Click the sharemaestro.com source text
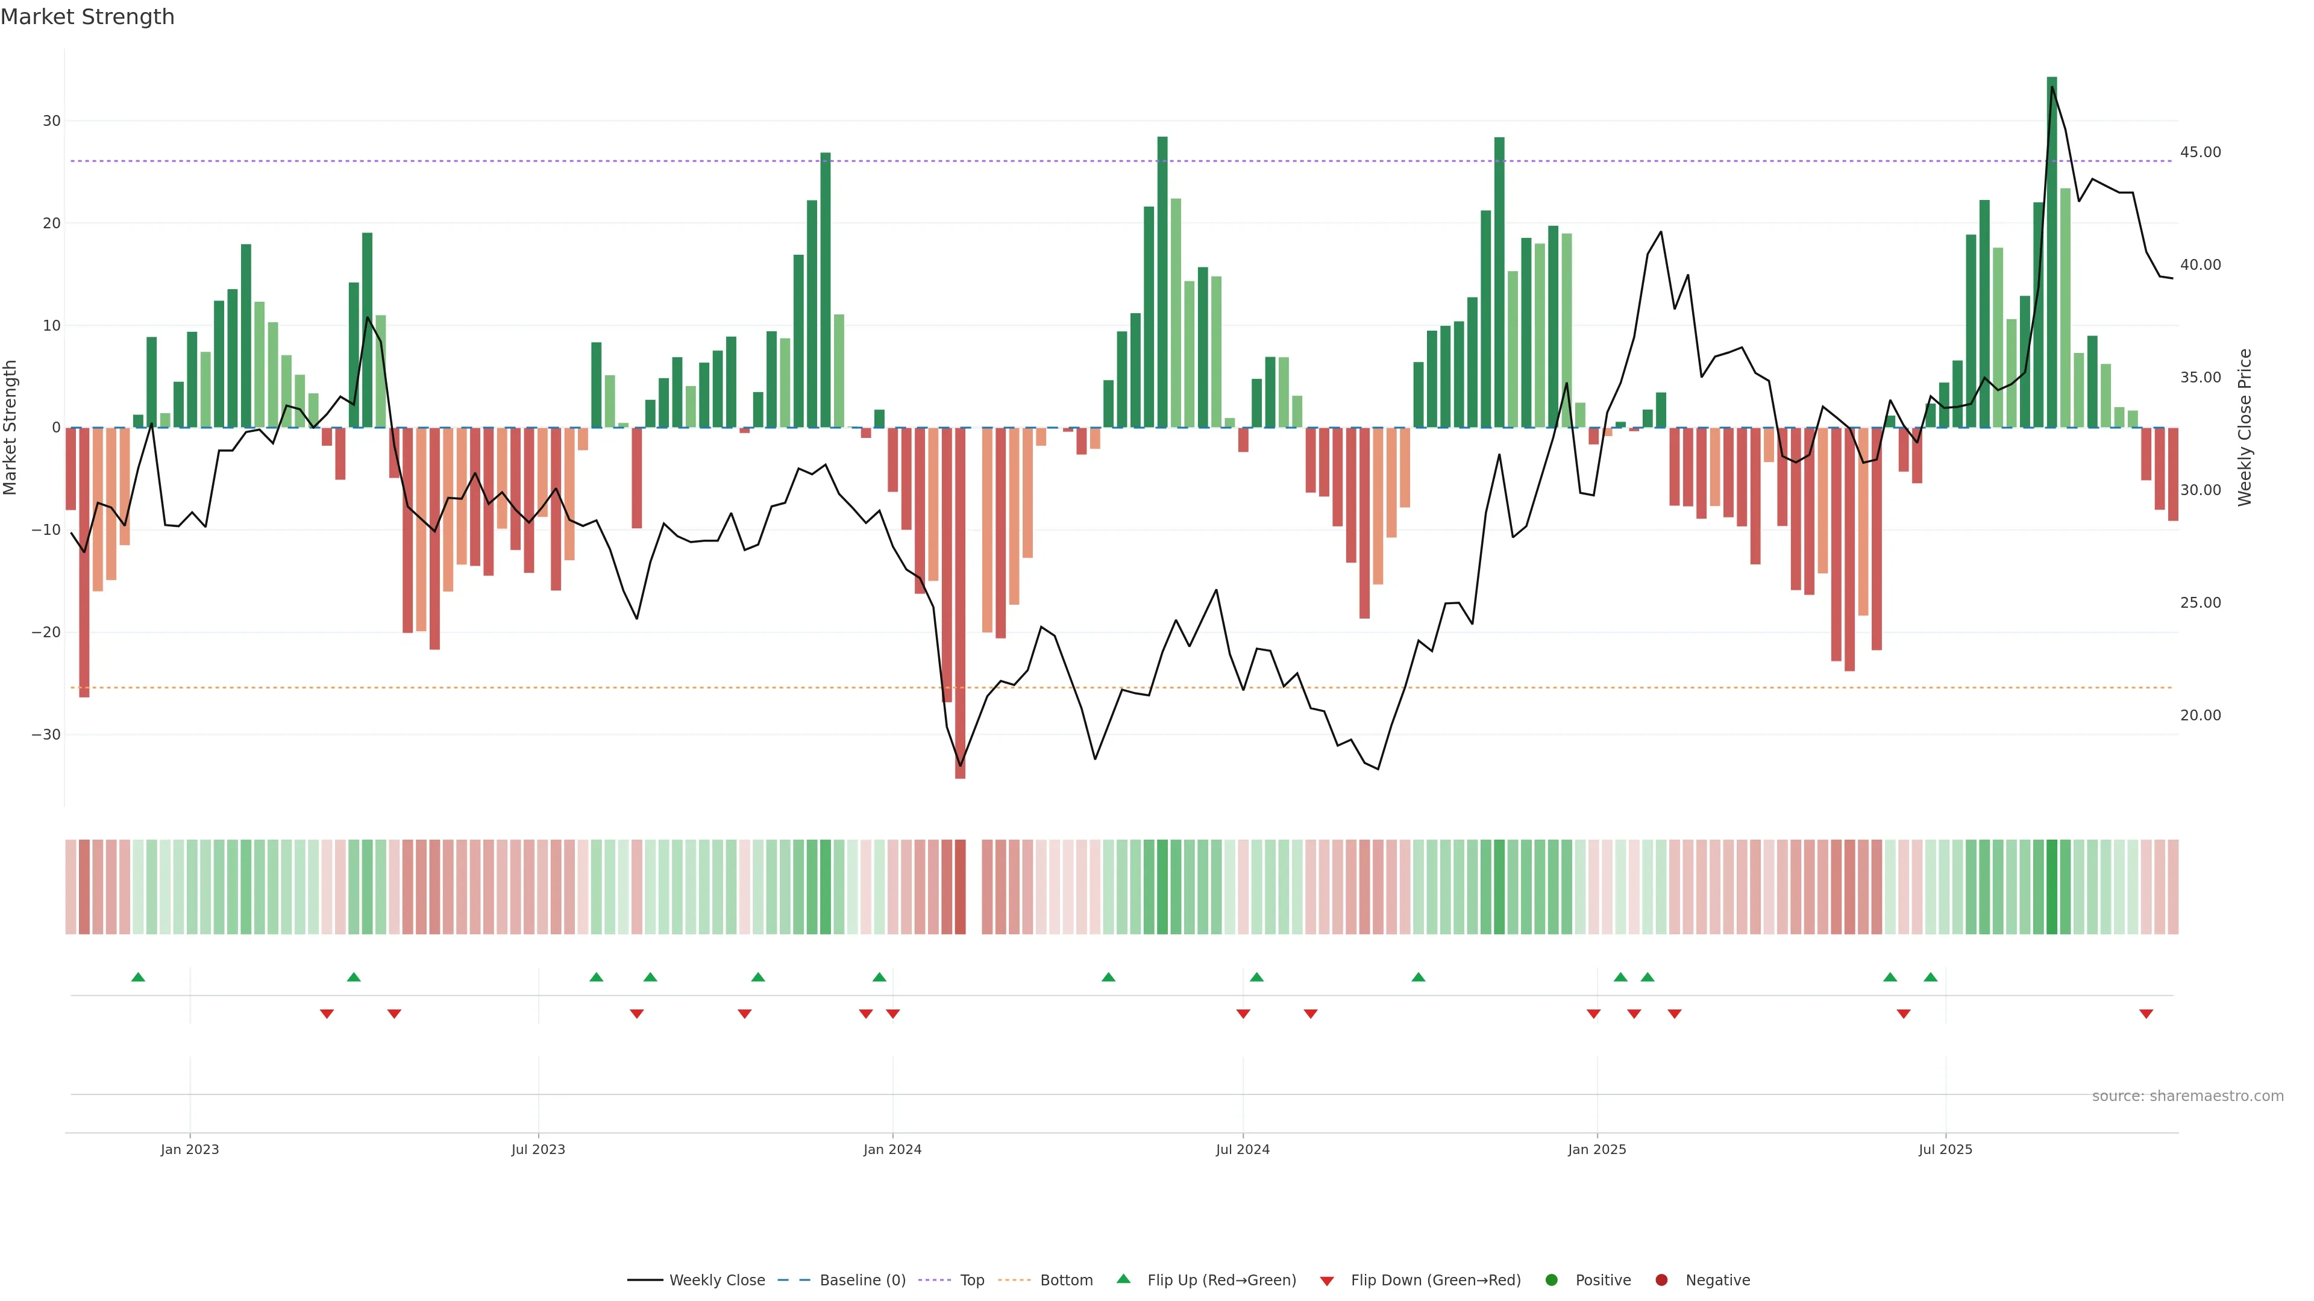 2187,1096
